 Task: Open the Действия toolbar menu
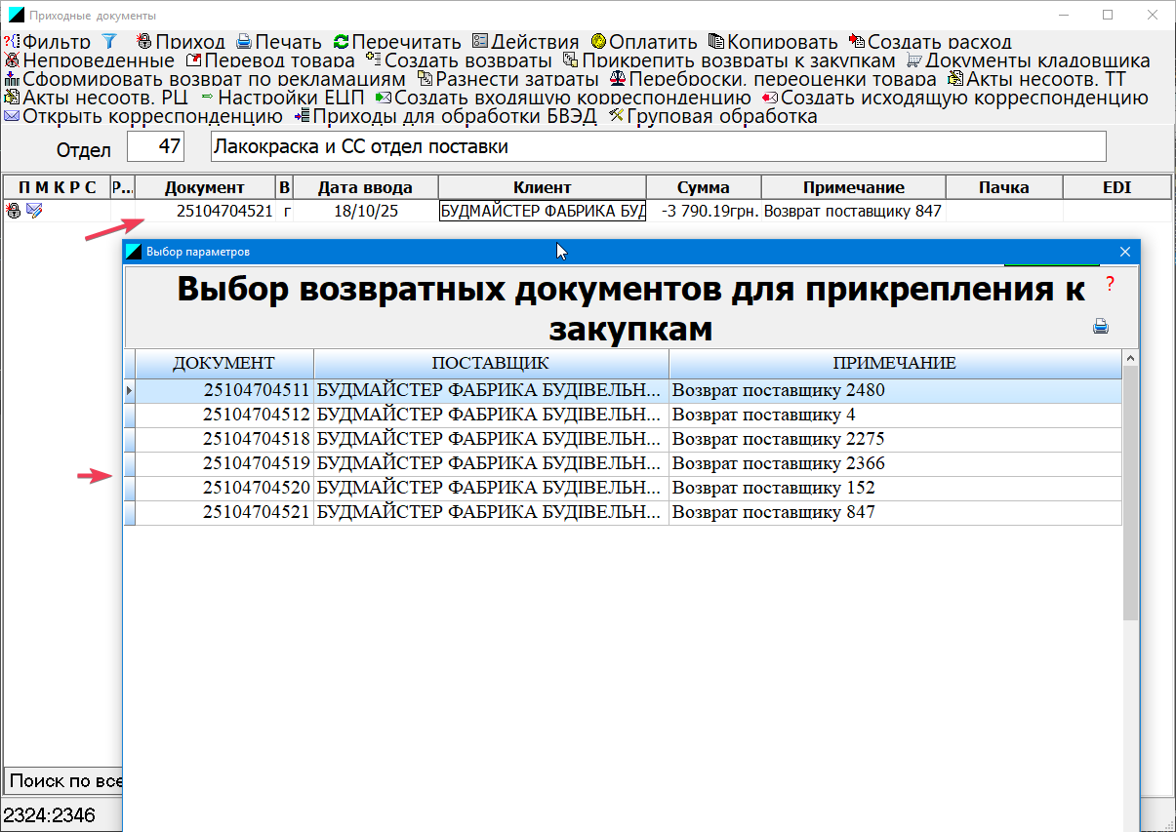526,42
